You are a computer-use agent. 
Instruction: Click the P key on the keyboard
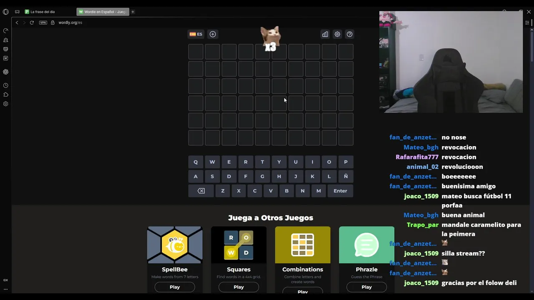point(346,162)
